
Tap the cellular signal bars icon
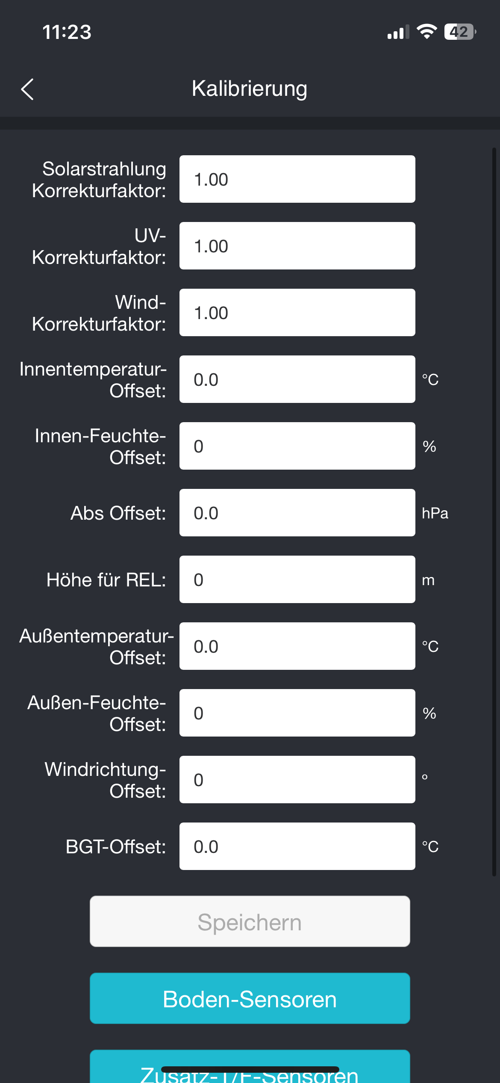pyautogui.click(x=398, y=32)
